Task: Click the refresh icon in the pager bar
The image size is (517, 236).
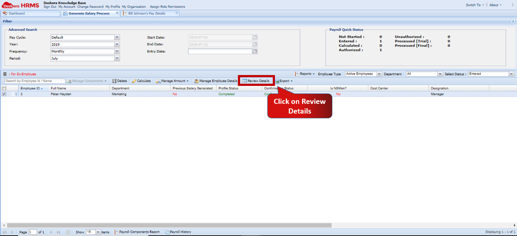Action: 68,232
